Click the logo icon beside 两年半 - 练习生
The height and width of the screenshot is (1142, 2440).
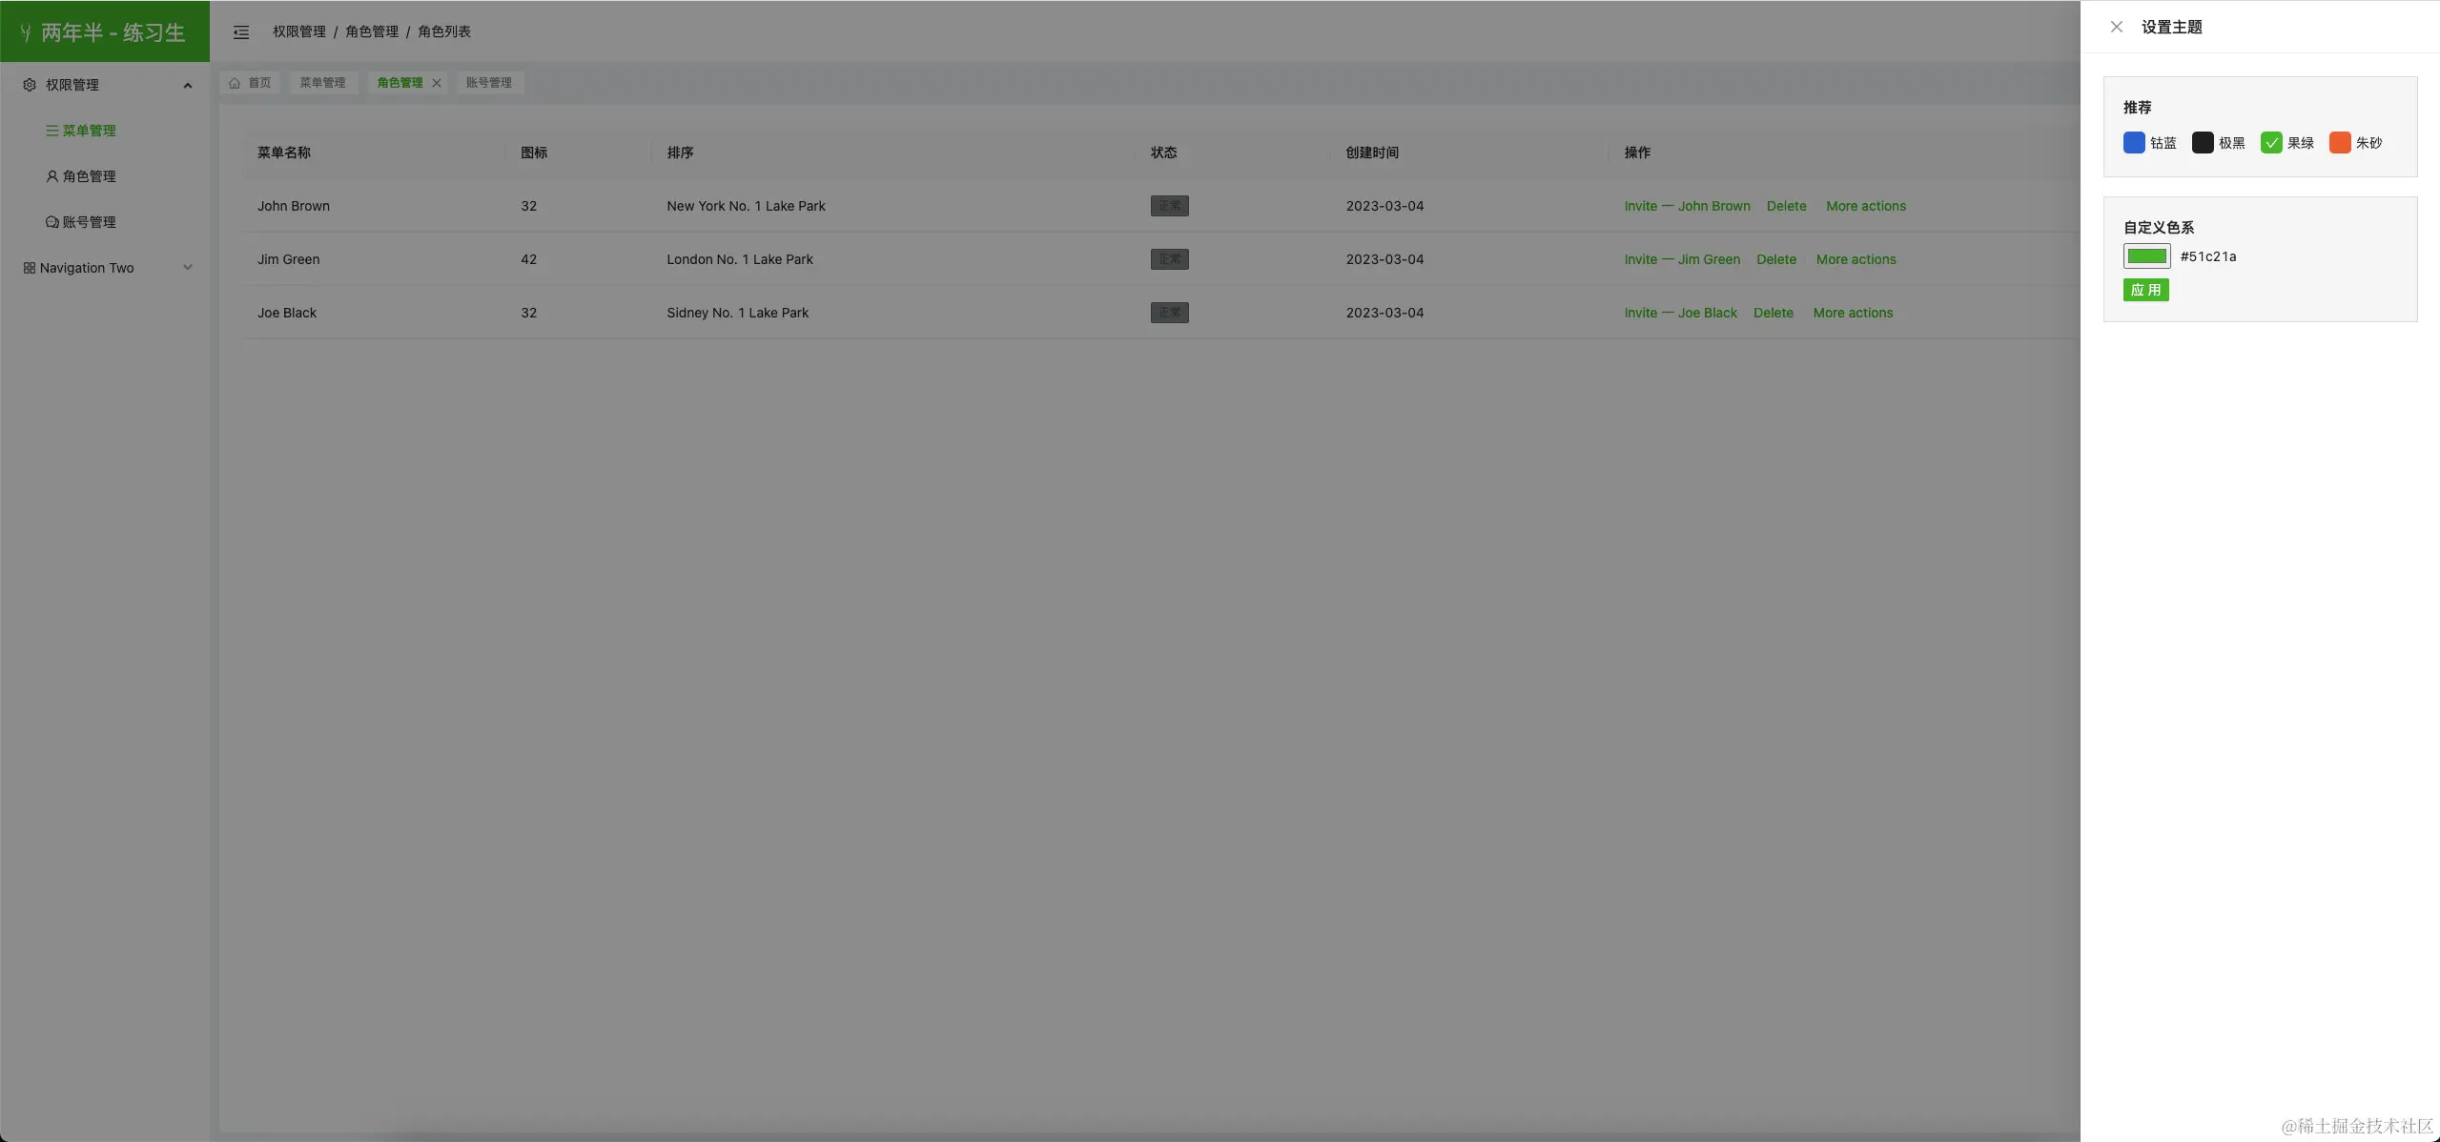point(26,33)
